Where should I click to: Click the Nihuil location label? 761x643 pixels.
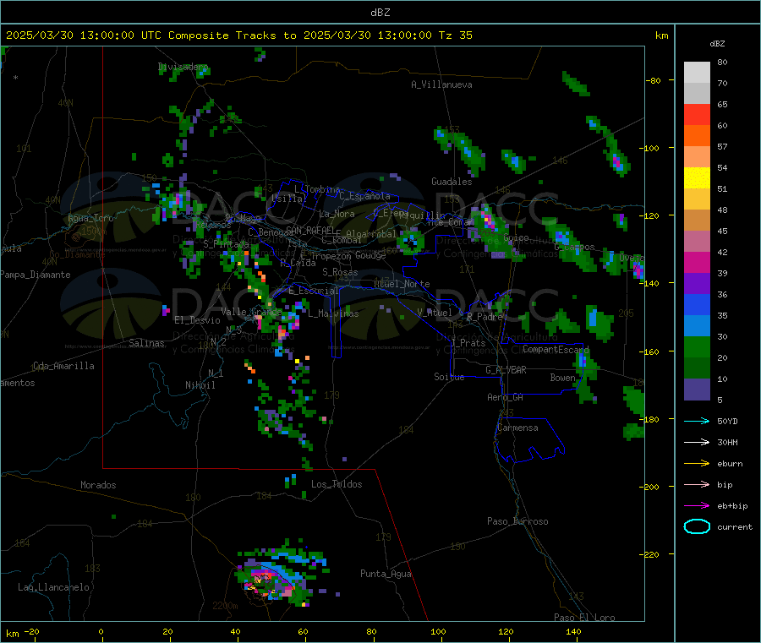pyautogui.click(x=200, y=385)
